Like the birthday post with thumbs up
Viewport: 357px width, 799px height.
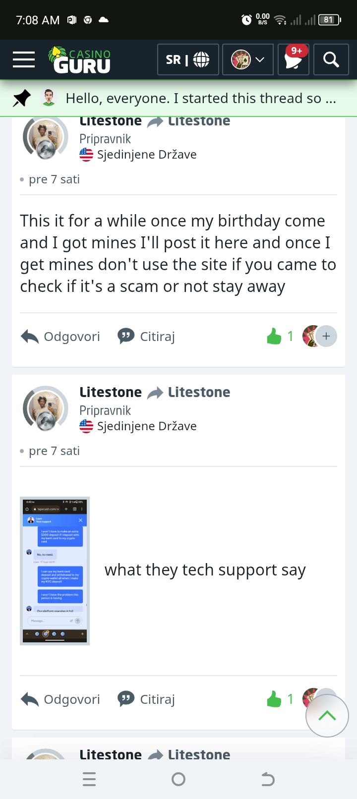(x=274, y=337)
